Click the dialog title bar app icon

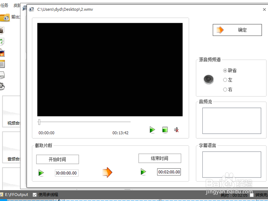tap(31, 9)
